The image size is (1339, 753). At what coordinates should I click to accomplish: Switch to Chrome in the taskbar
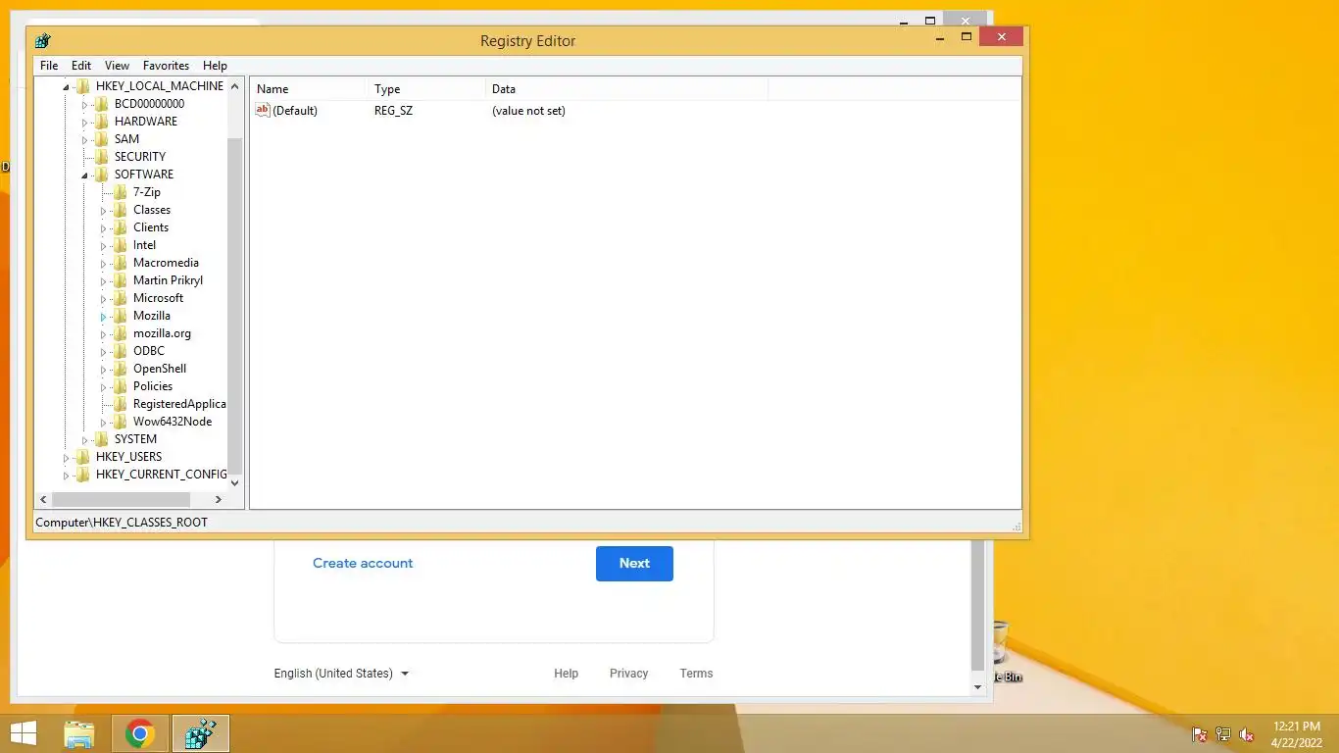point(140,733)
